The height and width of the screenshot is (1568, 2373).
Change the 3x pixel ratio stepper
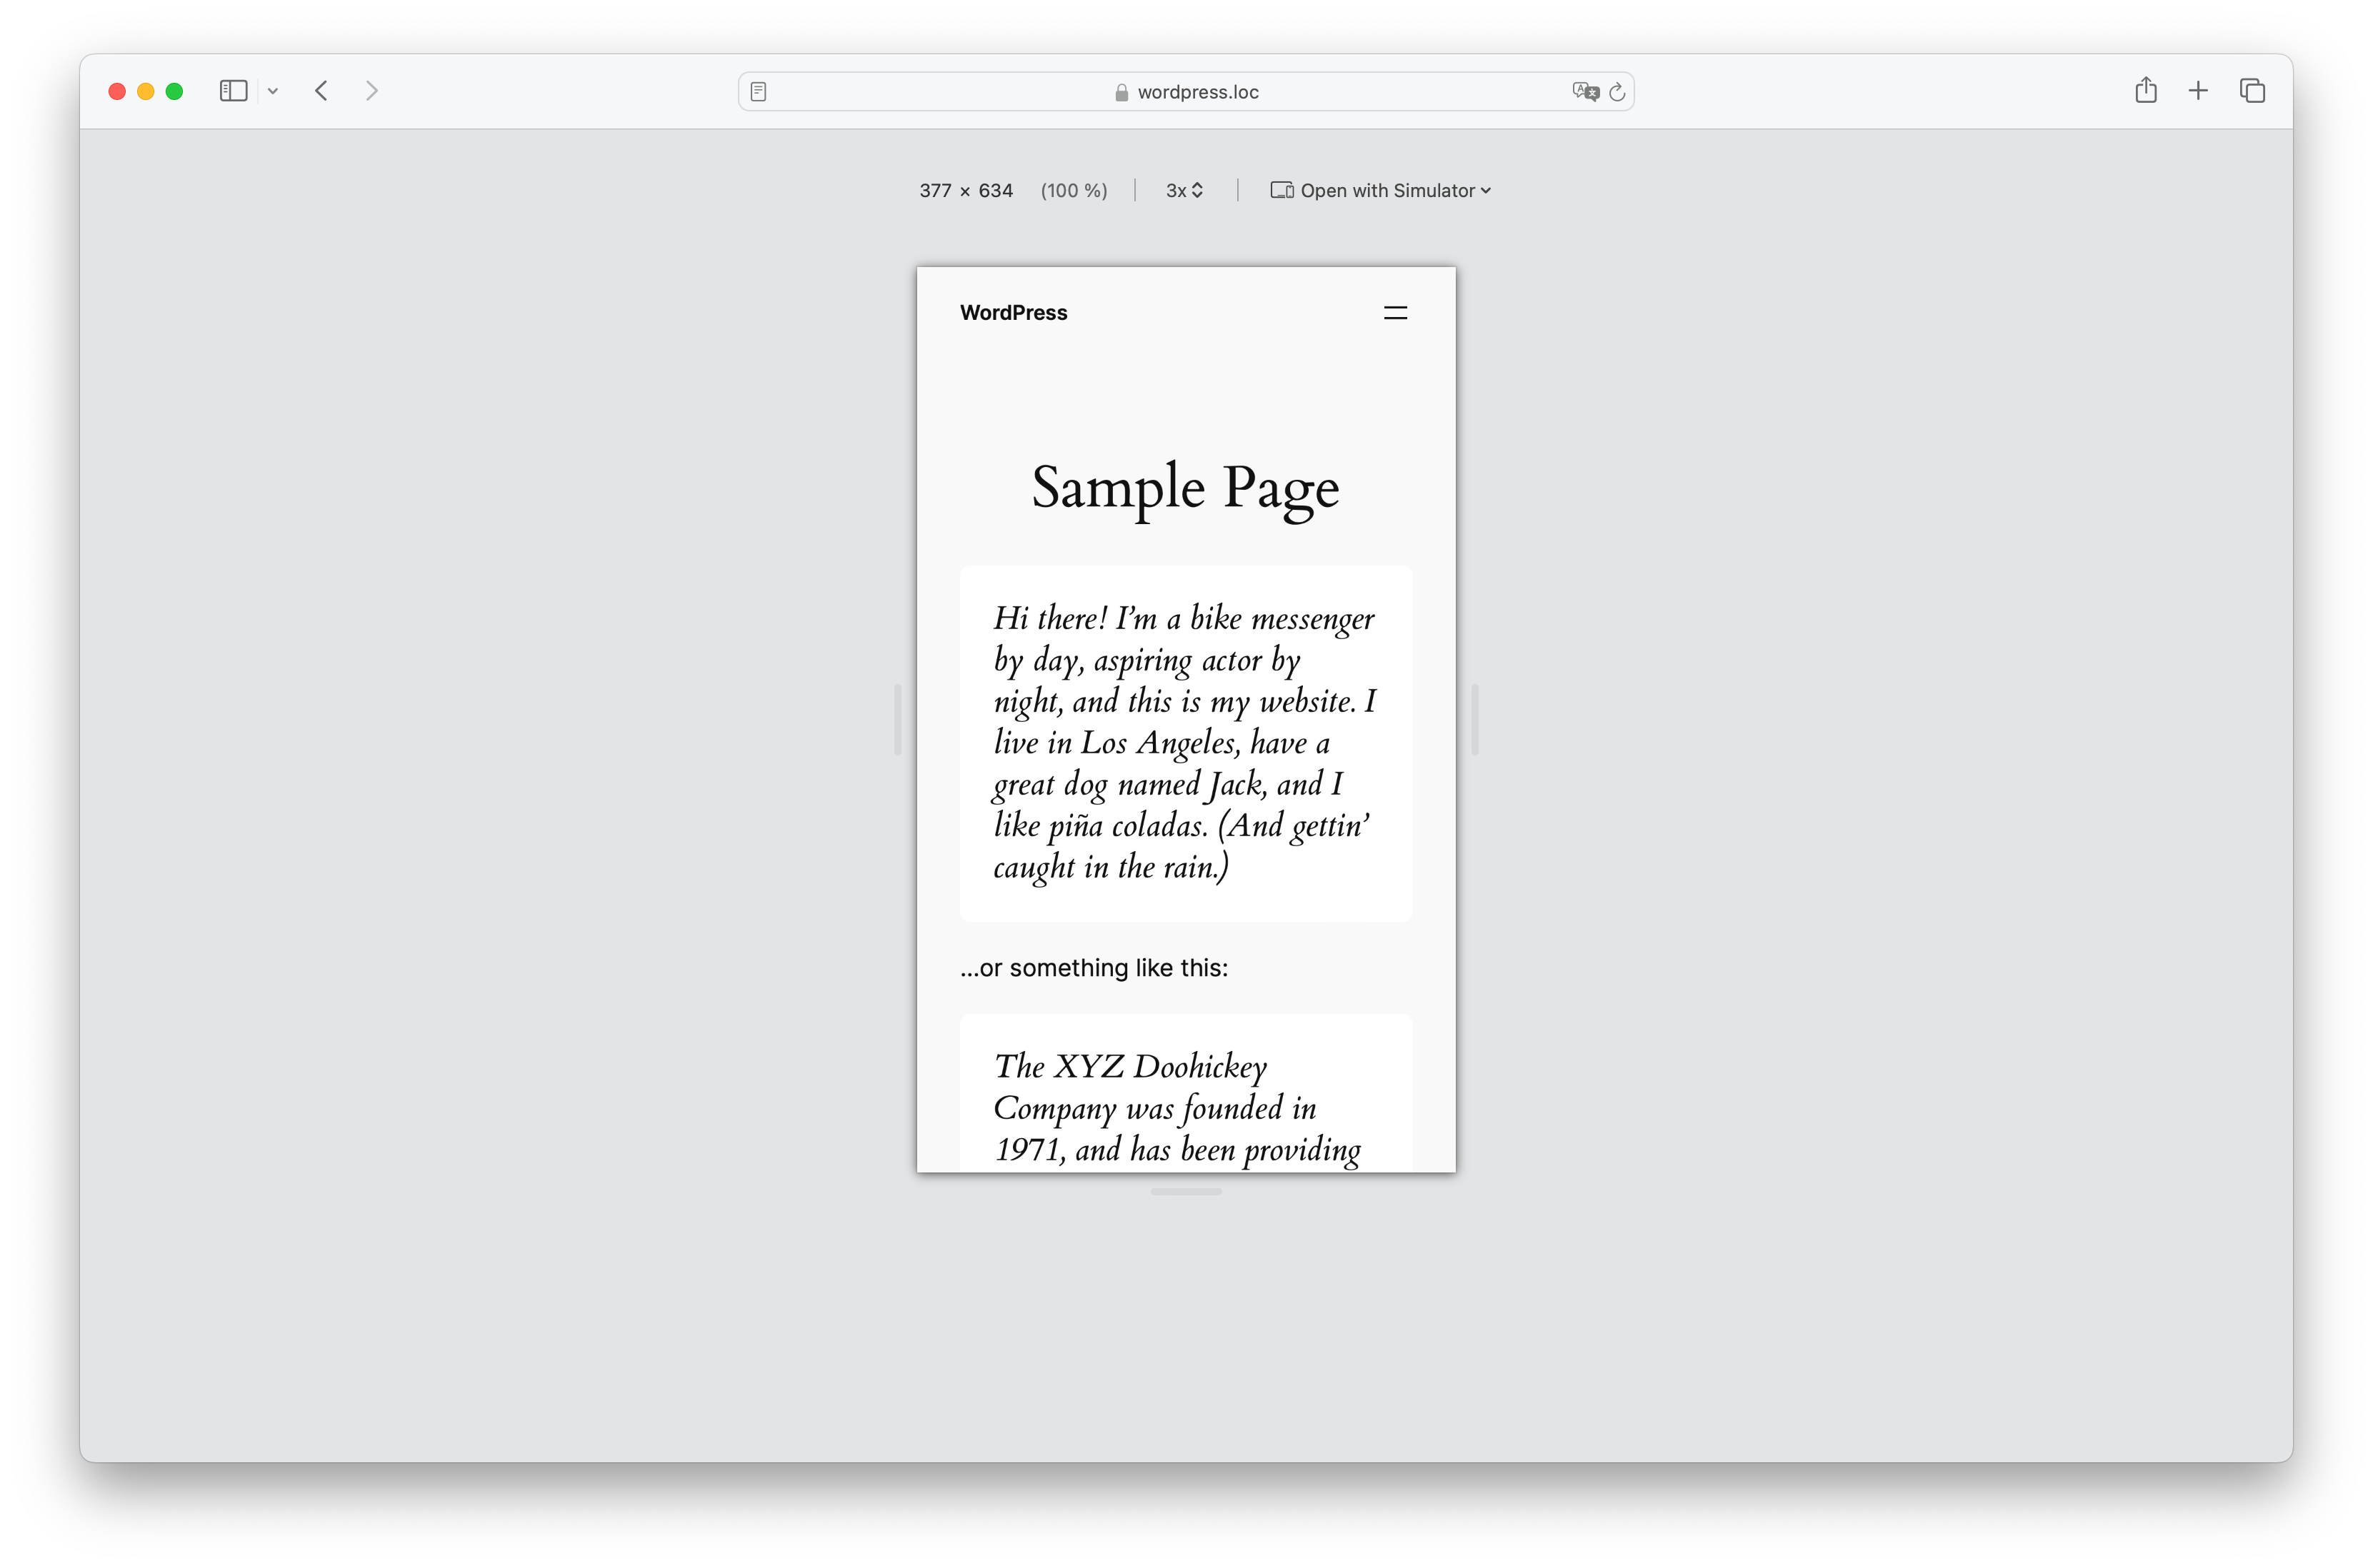1184,190
